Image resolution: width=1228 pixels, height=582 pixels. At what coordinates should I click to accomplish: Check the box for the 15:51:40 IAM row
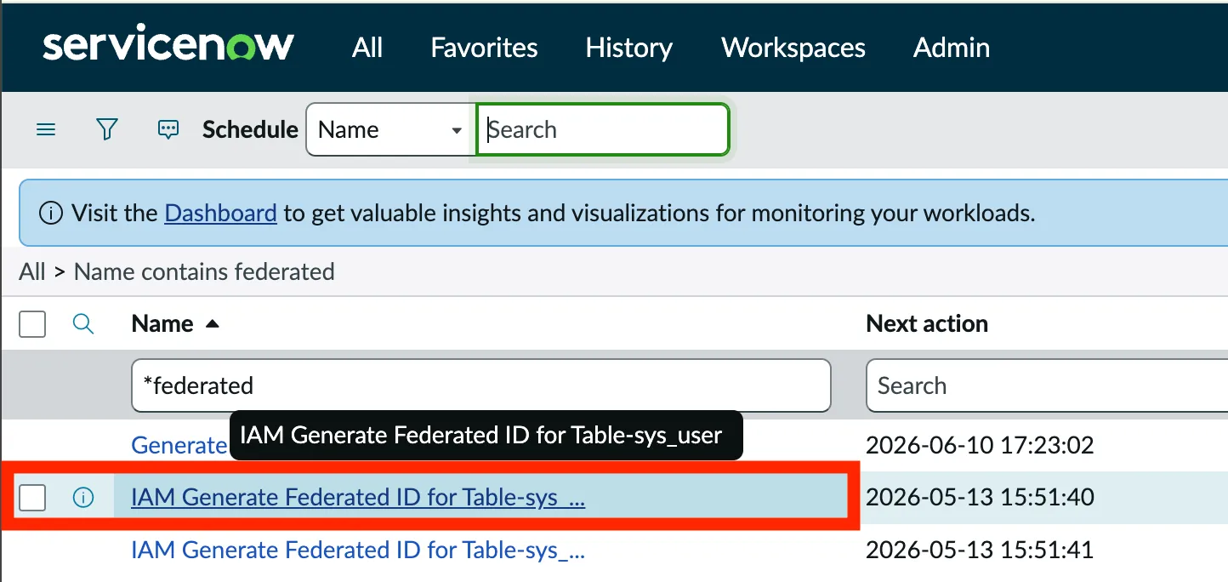click(x=32, y=498)
